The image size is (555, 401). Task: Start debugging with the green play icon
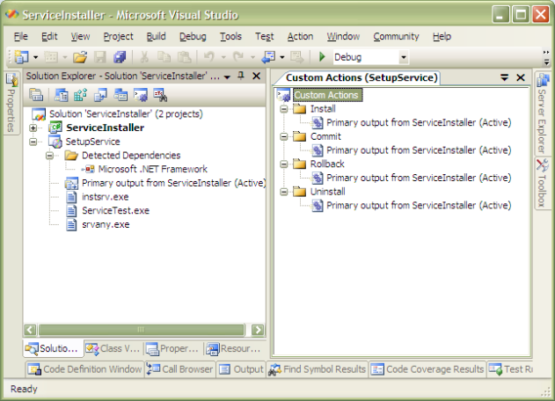click(x=322, y=57)
